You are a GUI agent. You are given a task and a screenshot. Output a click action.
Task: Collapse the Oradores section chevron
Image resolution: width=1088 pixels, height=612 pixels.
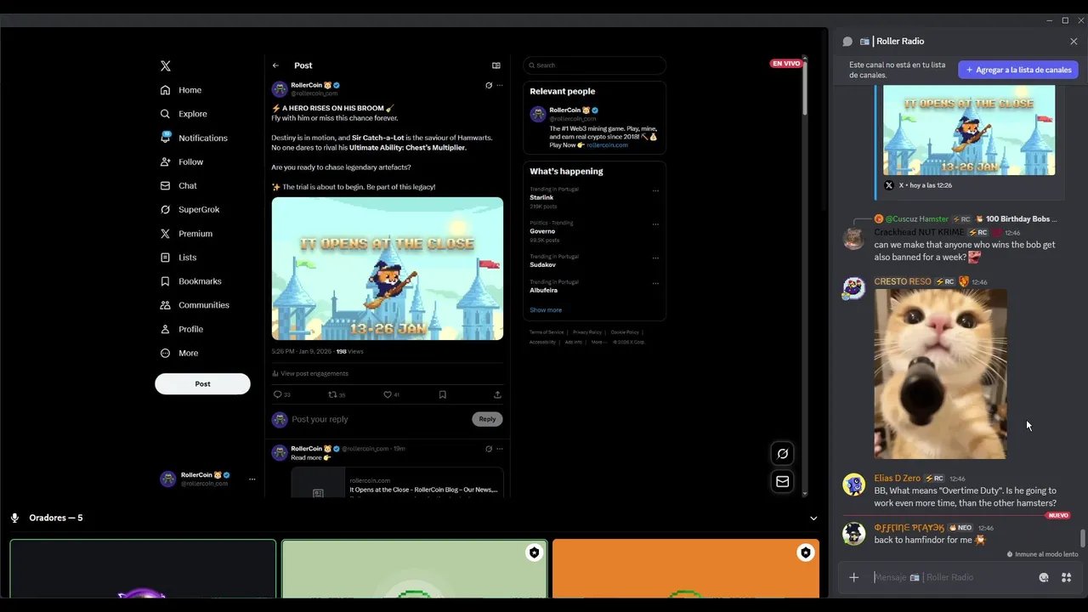coord(813,518)
